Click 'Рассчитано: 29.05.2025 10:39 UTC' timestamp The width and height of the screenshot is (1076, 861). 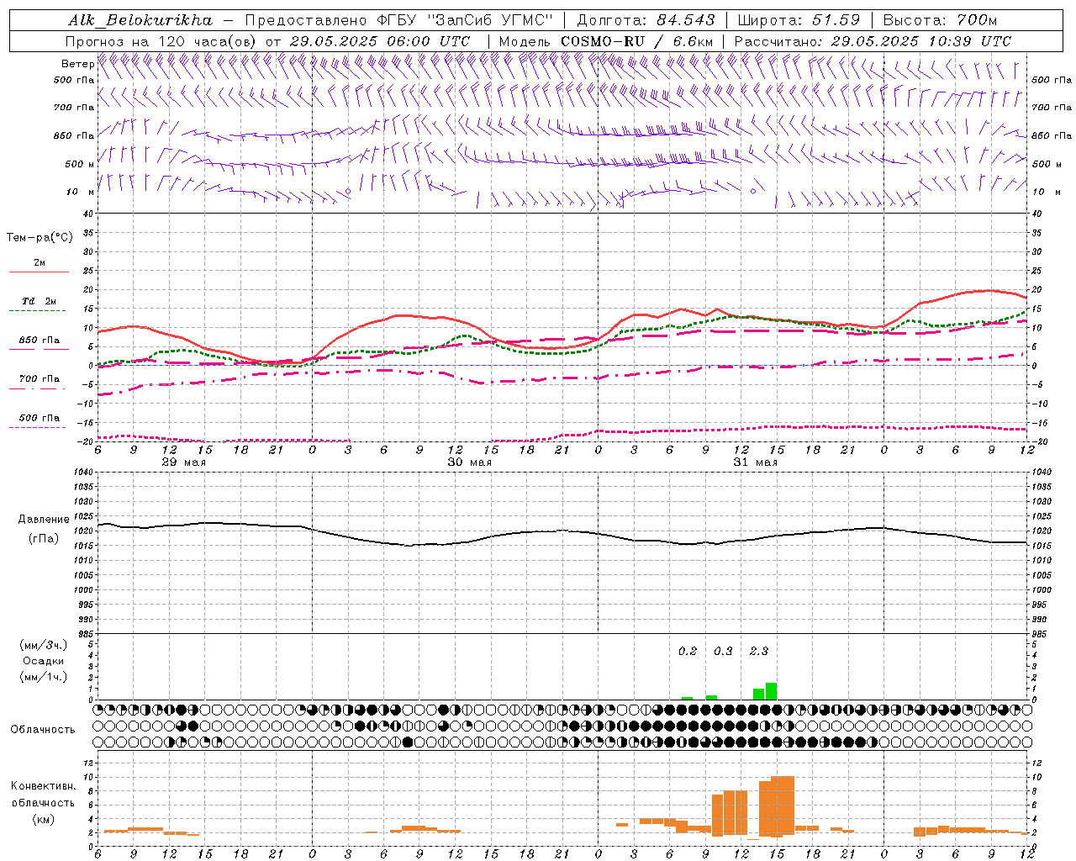(x=873, y=41)
